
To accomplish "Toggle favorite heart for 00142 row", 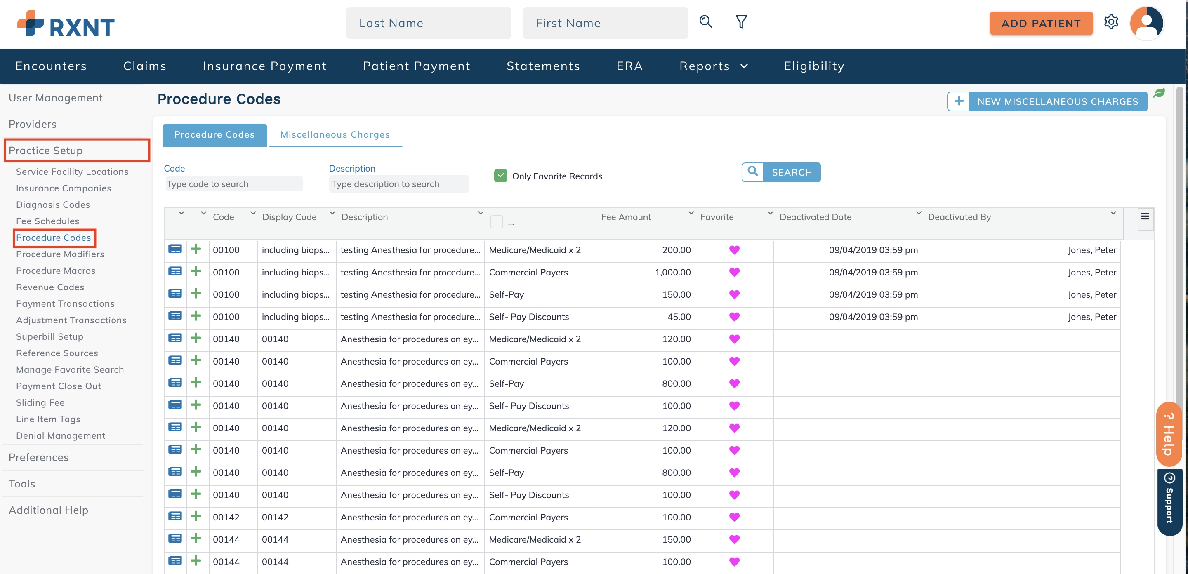I will (734, 517).
